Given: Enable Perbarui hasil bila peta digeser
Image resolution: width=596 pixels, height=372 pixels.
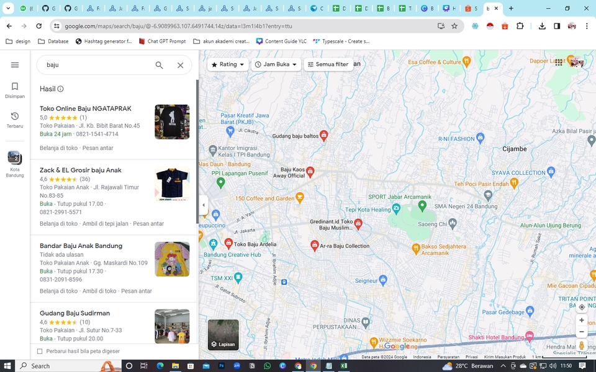Looking at the screenshot, I should (40, 351).
